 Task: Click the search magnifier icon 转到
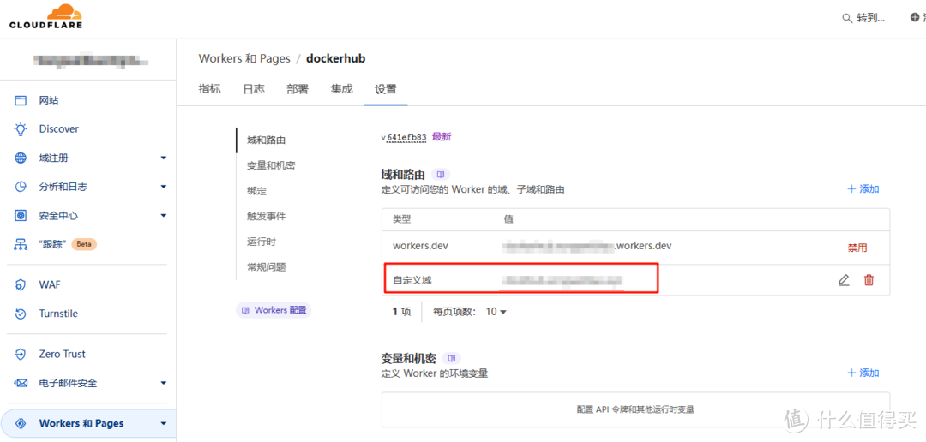pos(847,18)
